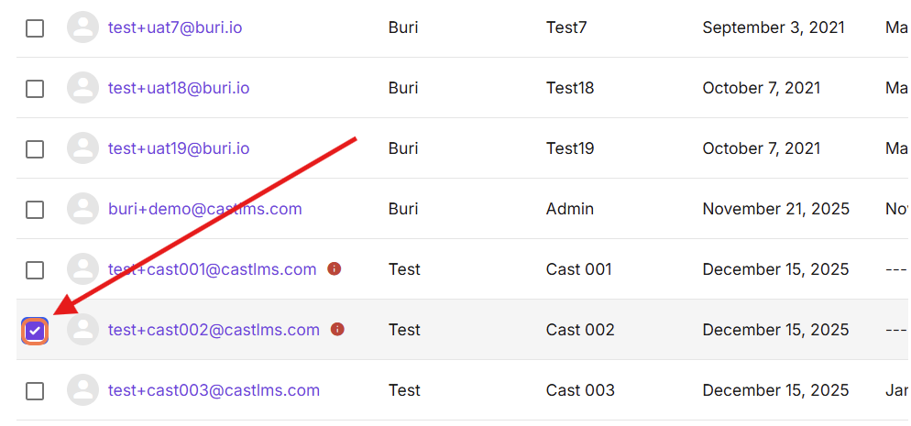Click the 'Cast 002' cell
Screen dimensions: 911x426
pyautogui.click(x=580, y=330)
